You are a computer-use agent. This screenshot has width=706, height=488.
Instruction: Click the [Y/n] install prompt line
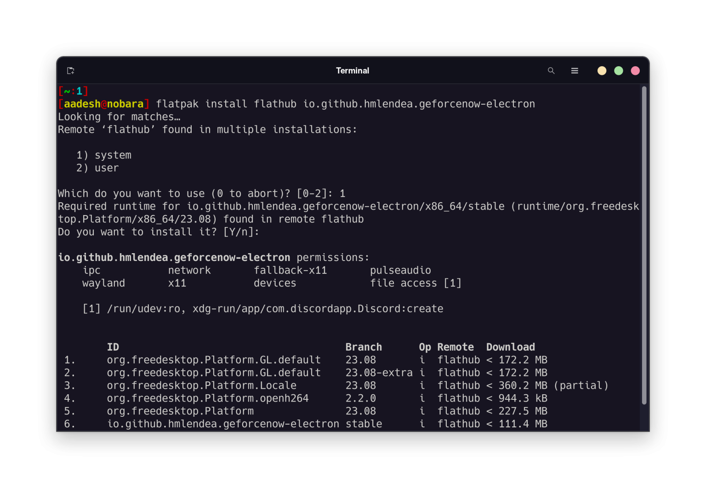158,232
